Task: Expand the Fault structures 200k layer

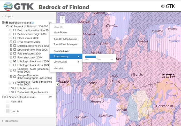Action: point(11,58)
